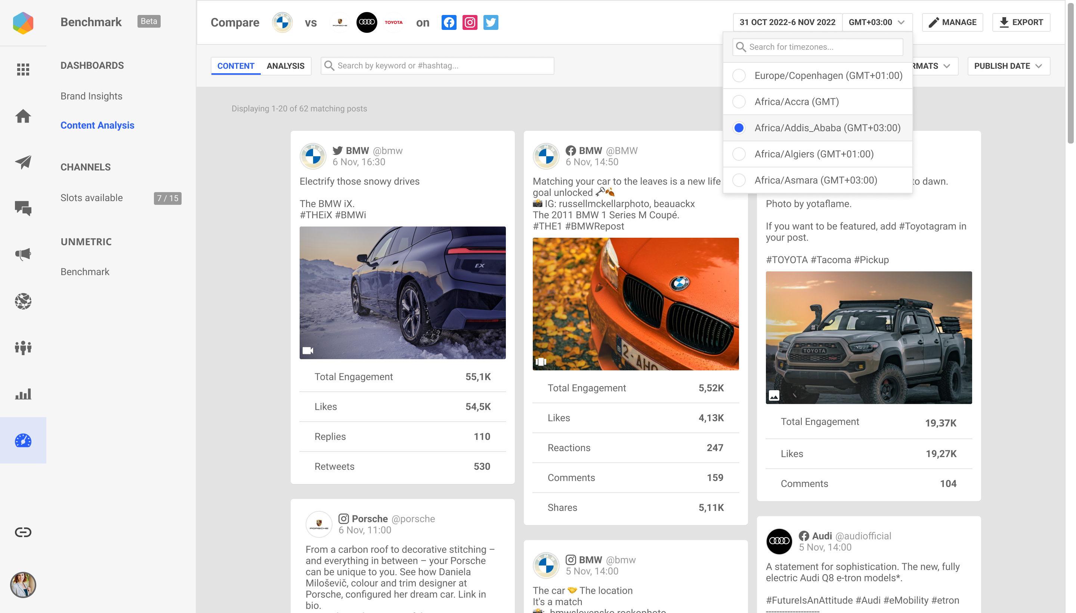Image resolution: width=1076 pixels, height=613 pixels.
Task: Click the 55,1K Total Engagement value
Action: coord(478,377)
